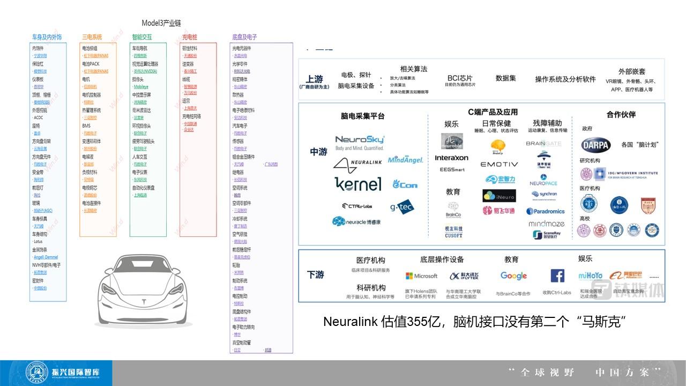Click the NeuroSky logo
Image resolution: width=686 pixels, height=386 pixels.
point(360,143)
